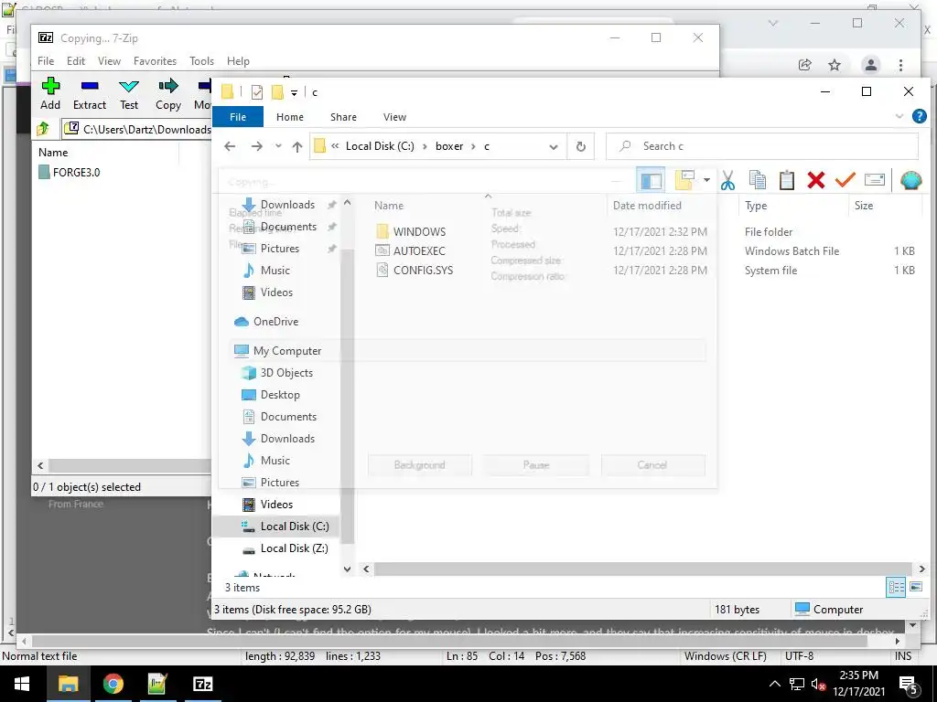Open the Share ribbon tab
The height and width of the screenshot is (702, 937).
coord(344,117)
